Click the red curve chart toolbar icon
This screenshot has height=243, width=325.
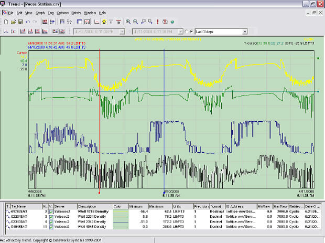[87, 22]
